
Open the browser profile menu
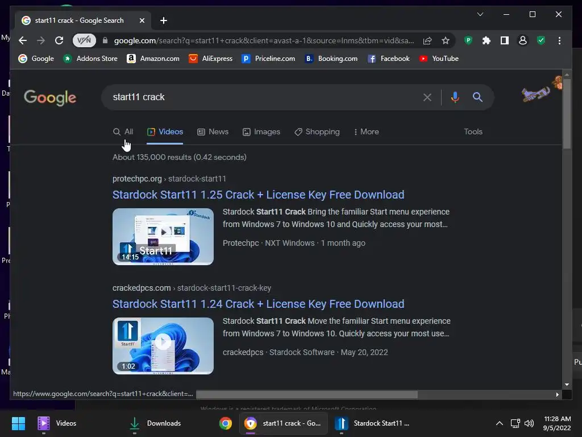click(x=523, y=40)
